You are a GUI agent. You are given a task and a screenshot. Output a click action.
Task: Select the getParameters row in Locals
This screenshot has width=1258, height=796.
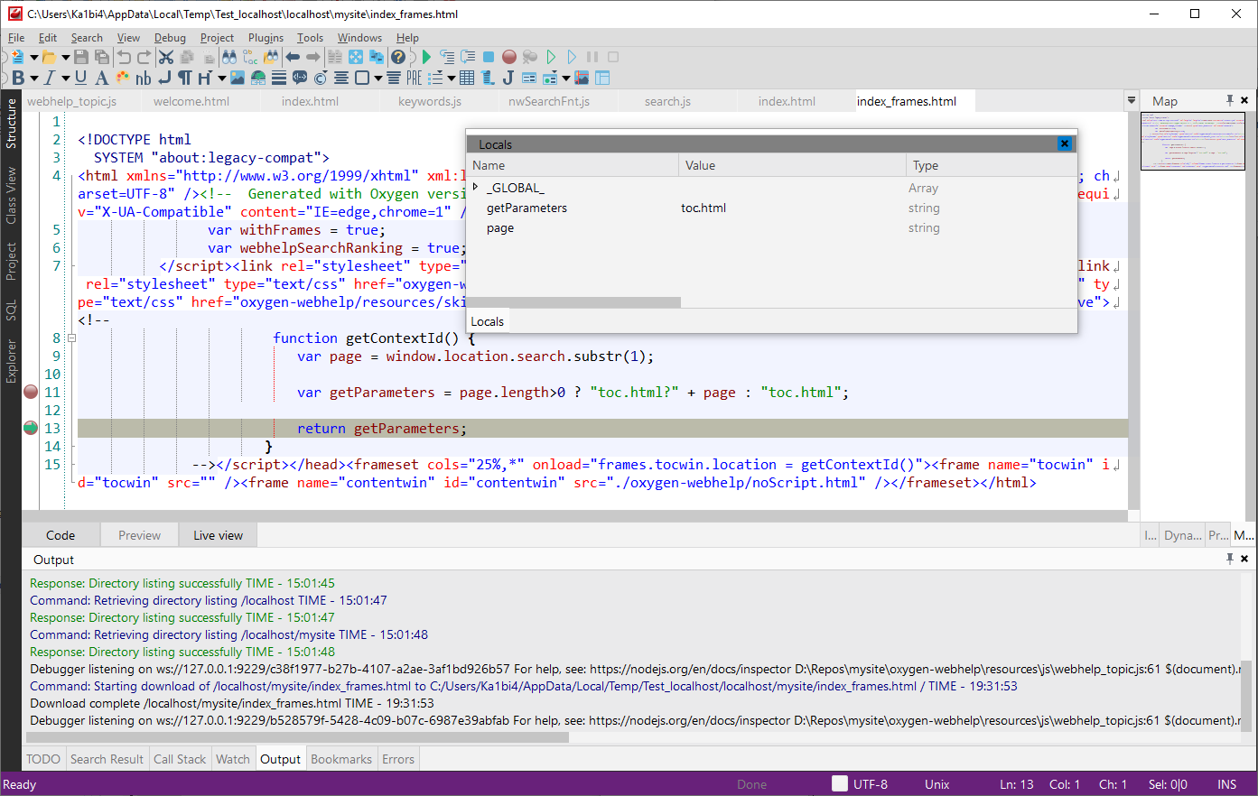tap(772, 208)
